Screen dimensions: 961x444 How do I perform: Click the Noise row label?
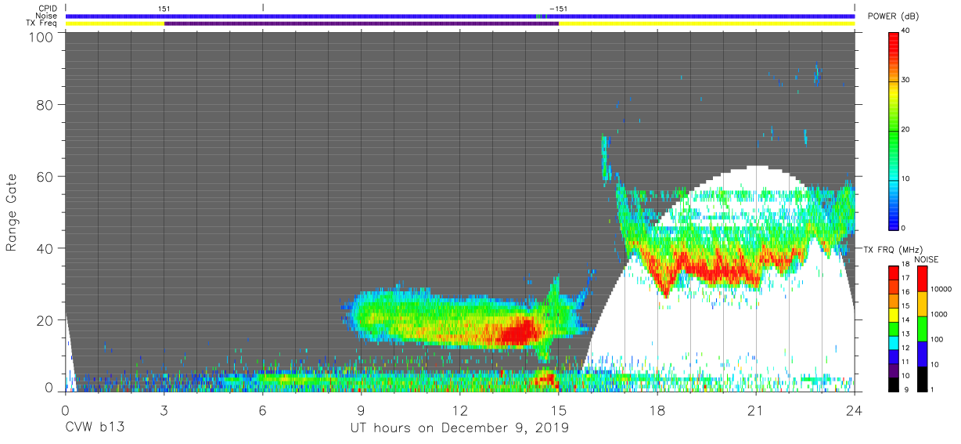point(45,16)
